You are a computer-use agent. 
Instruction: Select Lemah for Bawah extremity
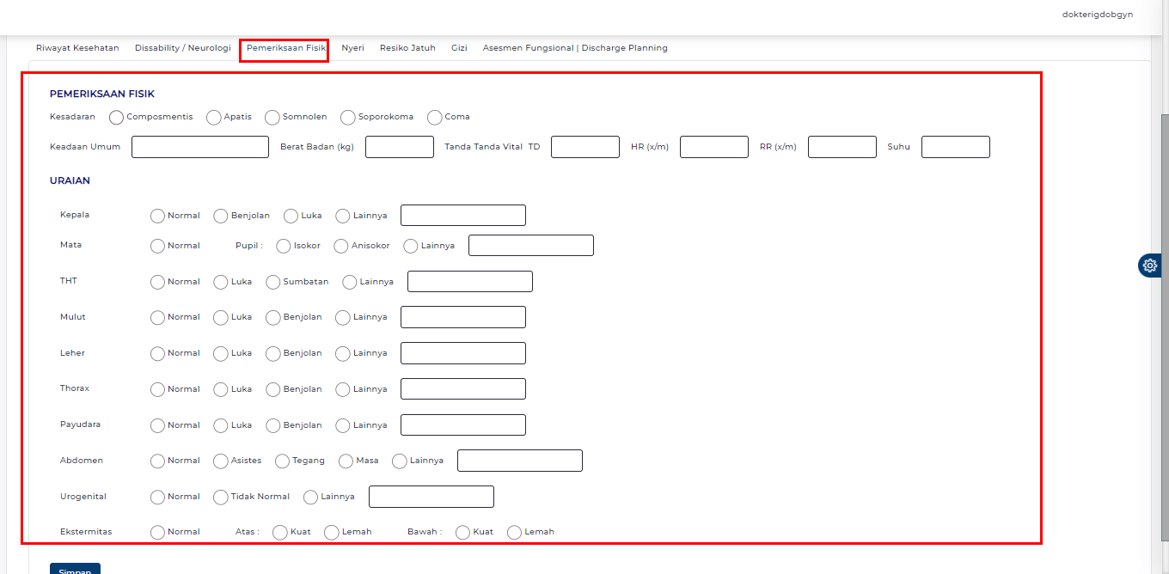tap(515, 532)
